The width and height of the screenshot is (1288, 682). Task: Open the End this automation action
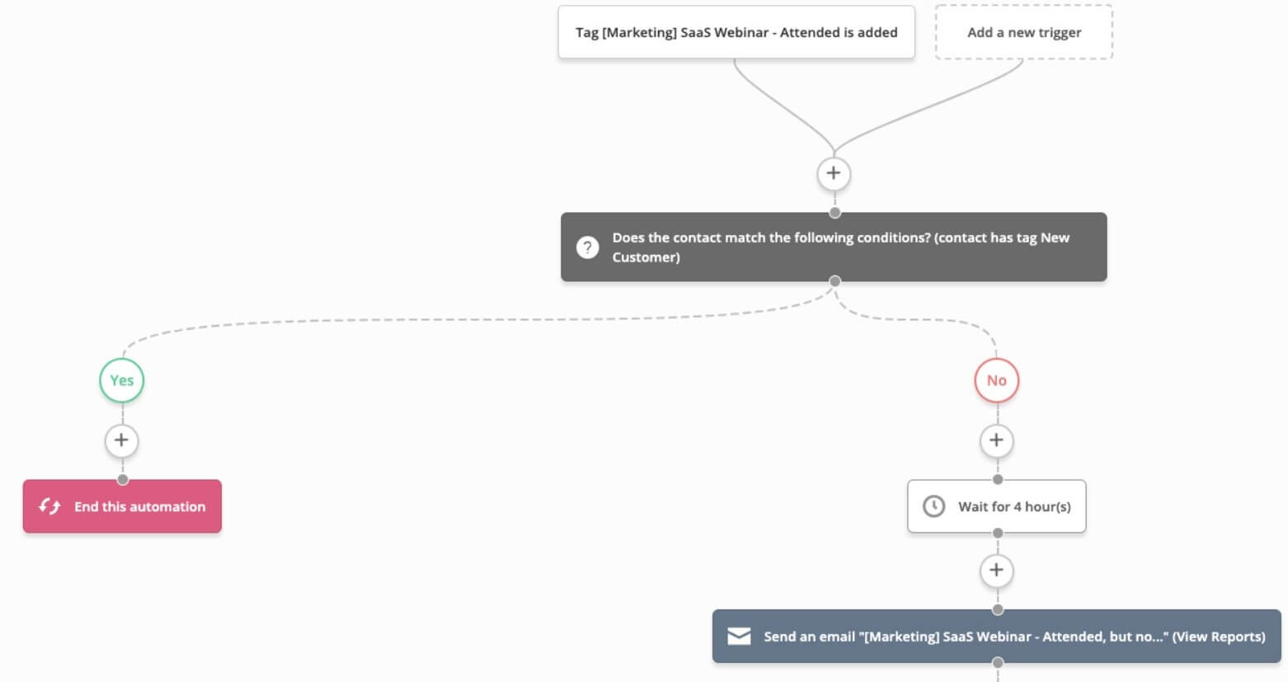(x=139, y=506)
